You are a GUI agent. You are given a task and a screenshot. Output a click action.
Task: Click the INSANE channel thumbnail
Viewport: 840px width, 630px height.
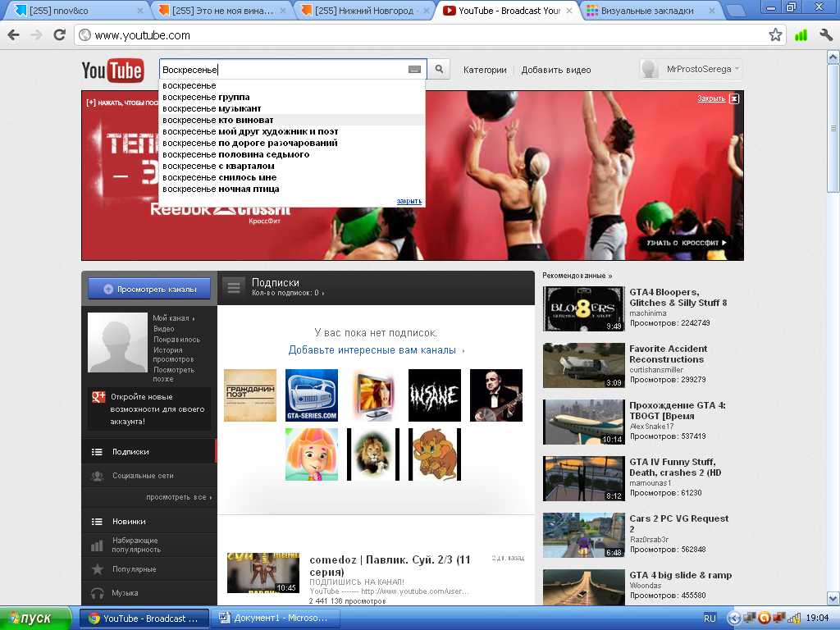[435, 395]
